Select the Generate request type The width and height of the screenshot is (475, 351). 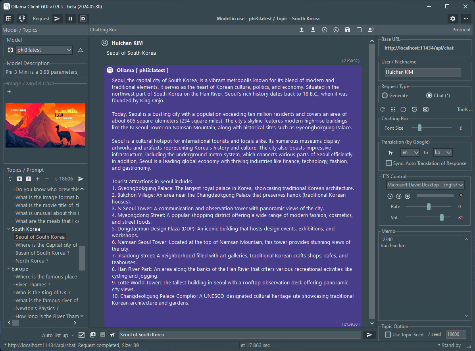[385, 96]
